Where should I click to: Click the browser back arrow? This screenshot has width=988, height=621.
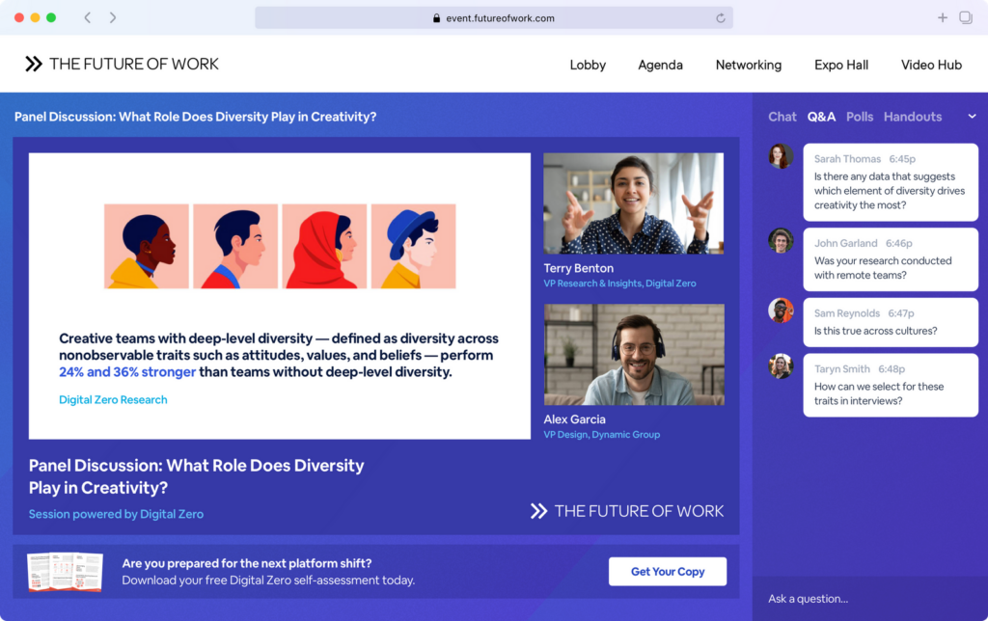(87, 16)
